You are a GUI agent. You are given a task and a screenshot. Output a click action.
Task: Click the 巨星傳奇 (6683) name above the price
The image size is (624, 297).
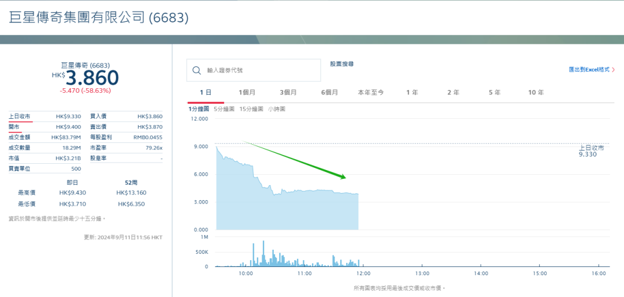click(85, 65)
